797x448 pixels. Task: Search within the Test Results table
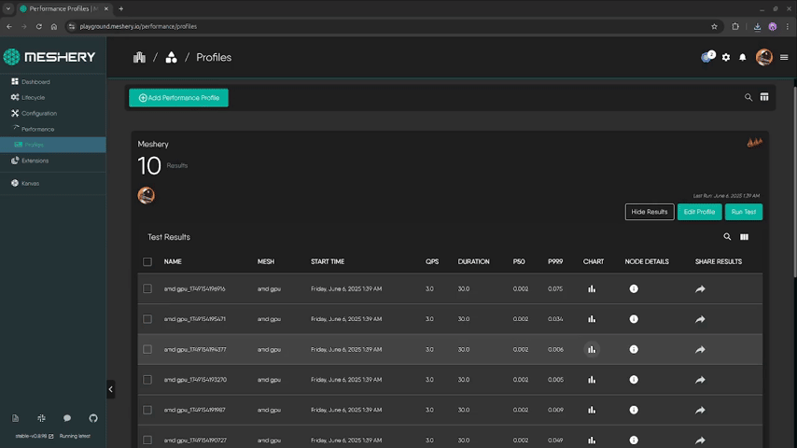[x=727, y=237]
